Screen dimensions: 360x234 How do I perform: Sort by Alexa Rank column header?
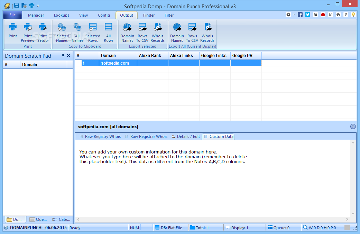(153, 56)
